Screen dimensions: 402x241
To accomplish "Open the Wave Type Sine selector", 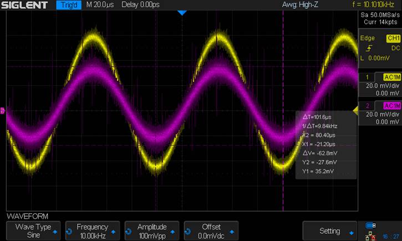I will [33, 230].
